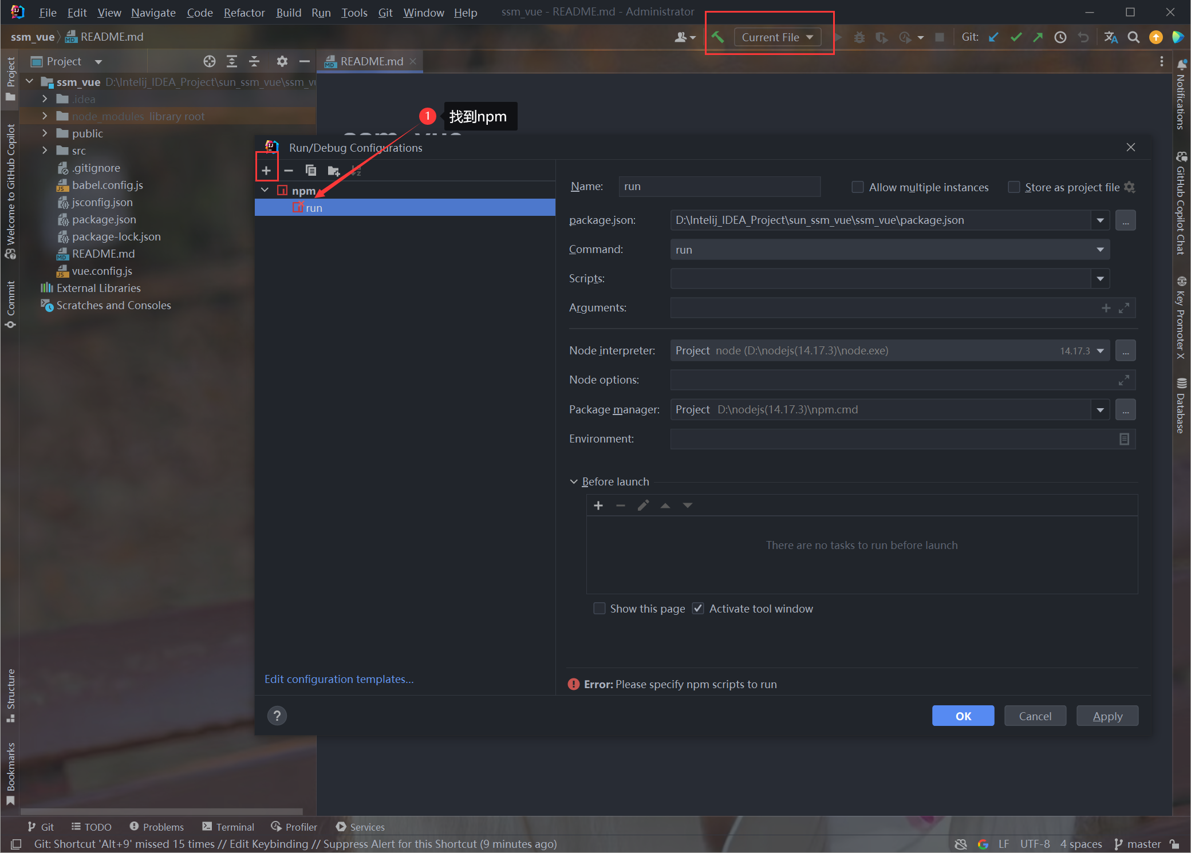Click the settings gear in Project panel
The width and height of the screenshot is (1191, 853).
(x=282, y=61)
